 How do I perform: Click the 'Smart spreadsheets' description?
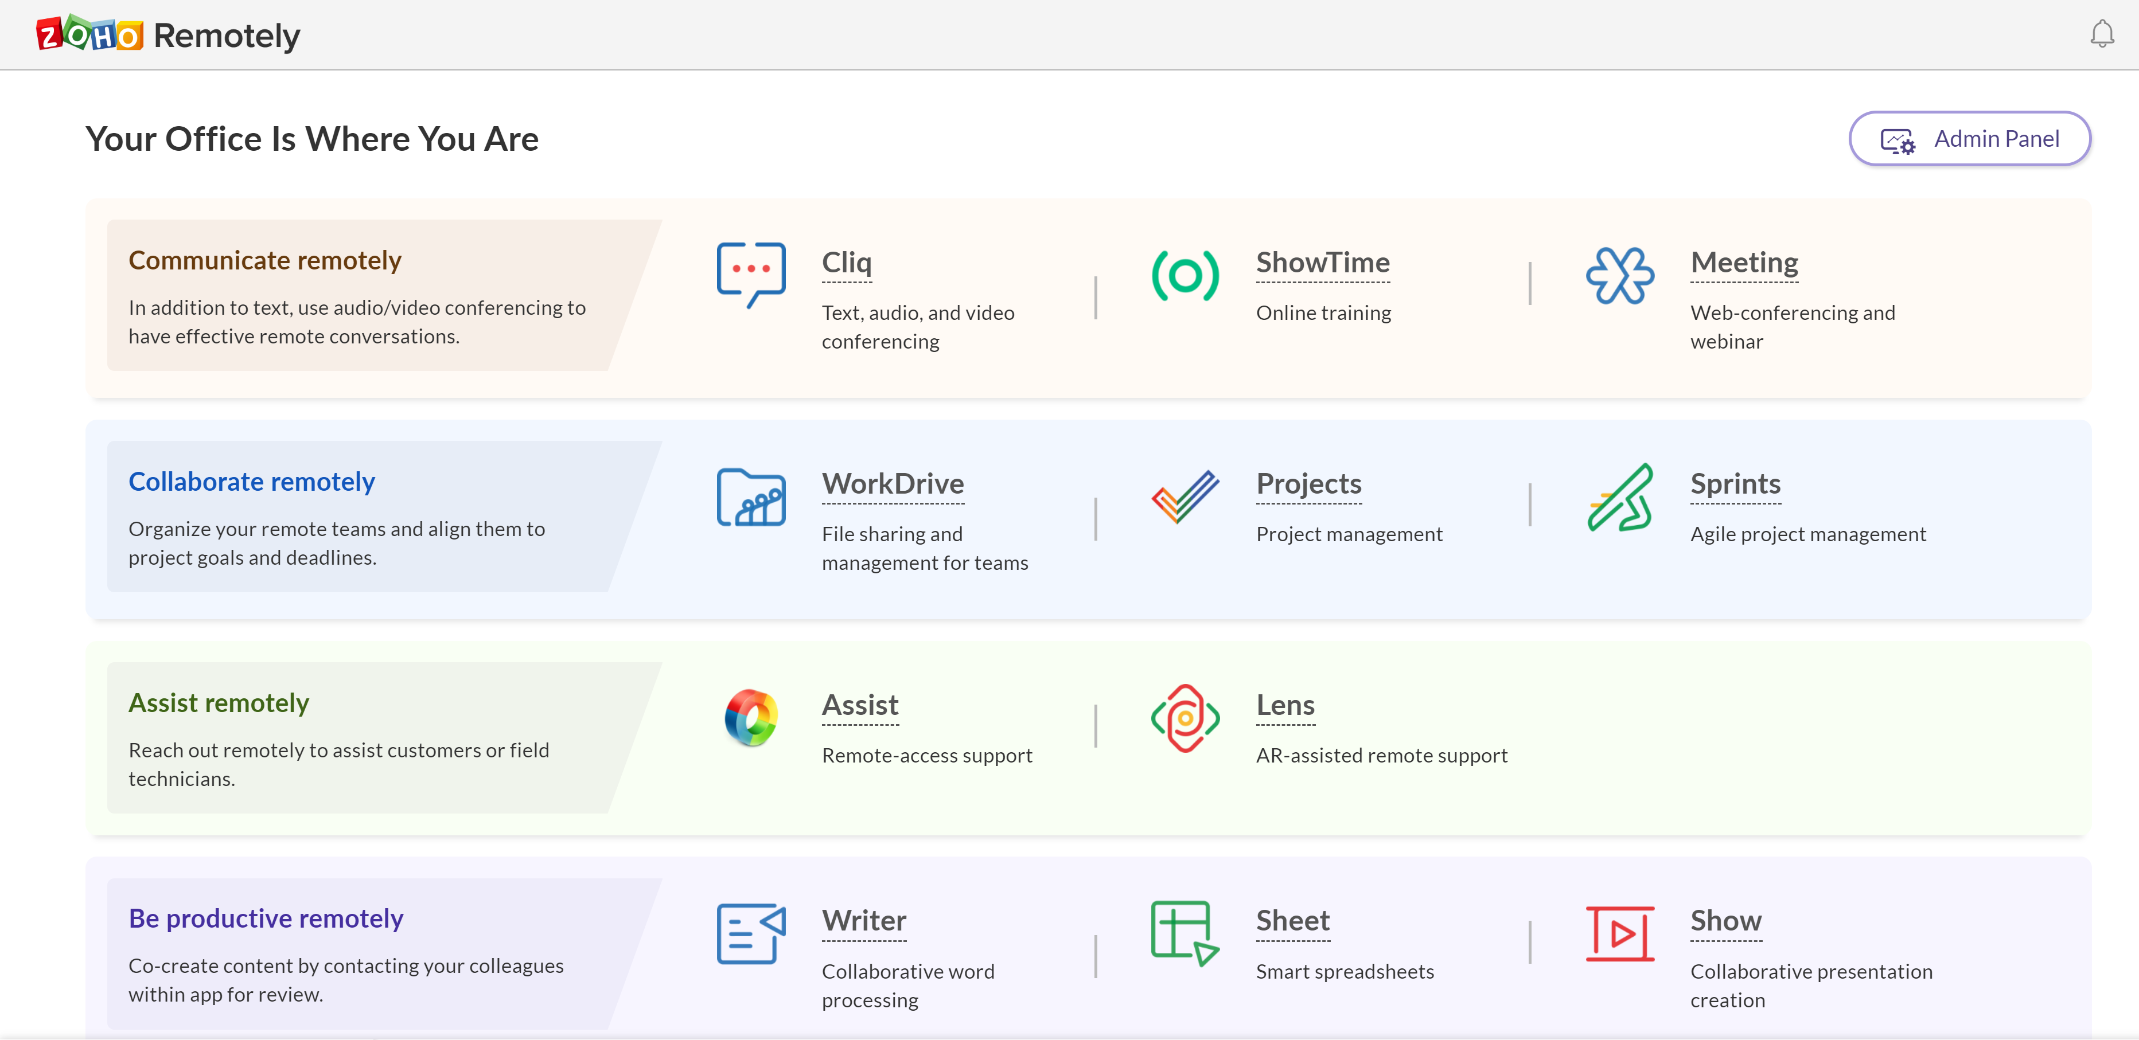coord(1345,972)
